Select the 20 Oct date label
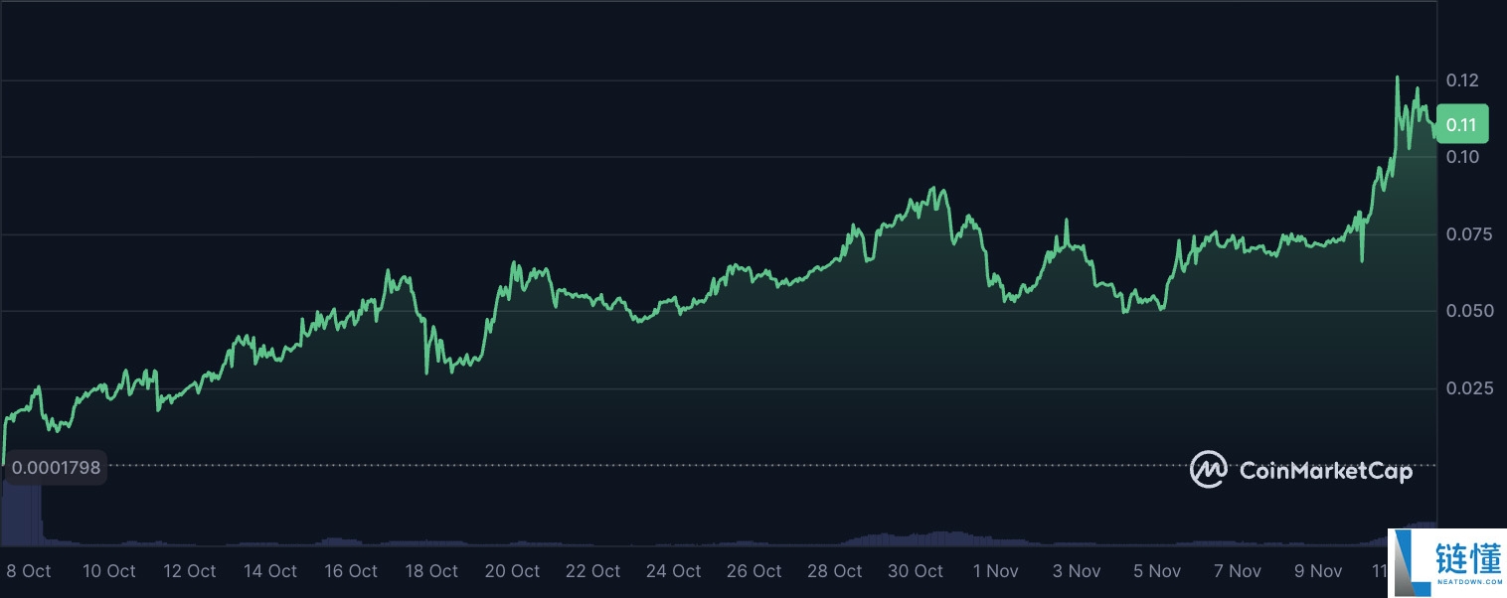The image size is (1507, 598). click(x=512, y=571)
